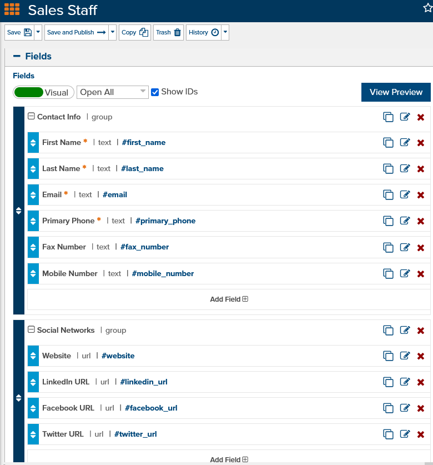Screen dimensions: 433x465
Task: Click the First Name reorder handle
Action: pyautogui.click(x=33, y=143)
